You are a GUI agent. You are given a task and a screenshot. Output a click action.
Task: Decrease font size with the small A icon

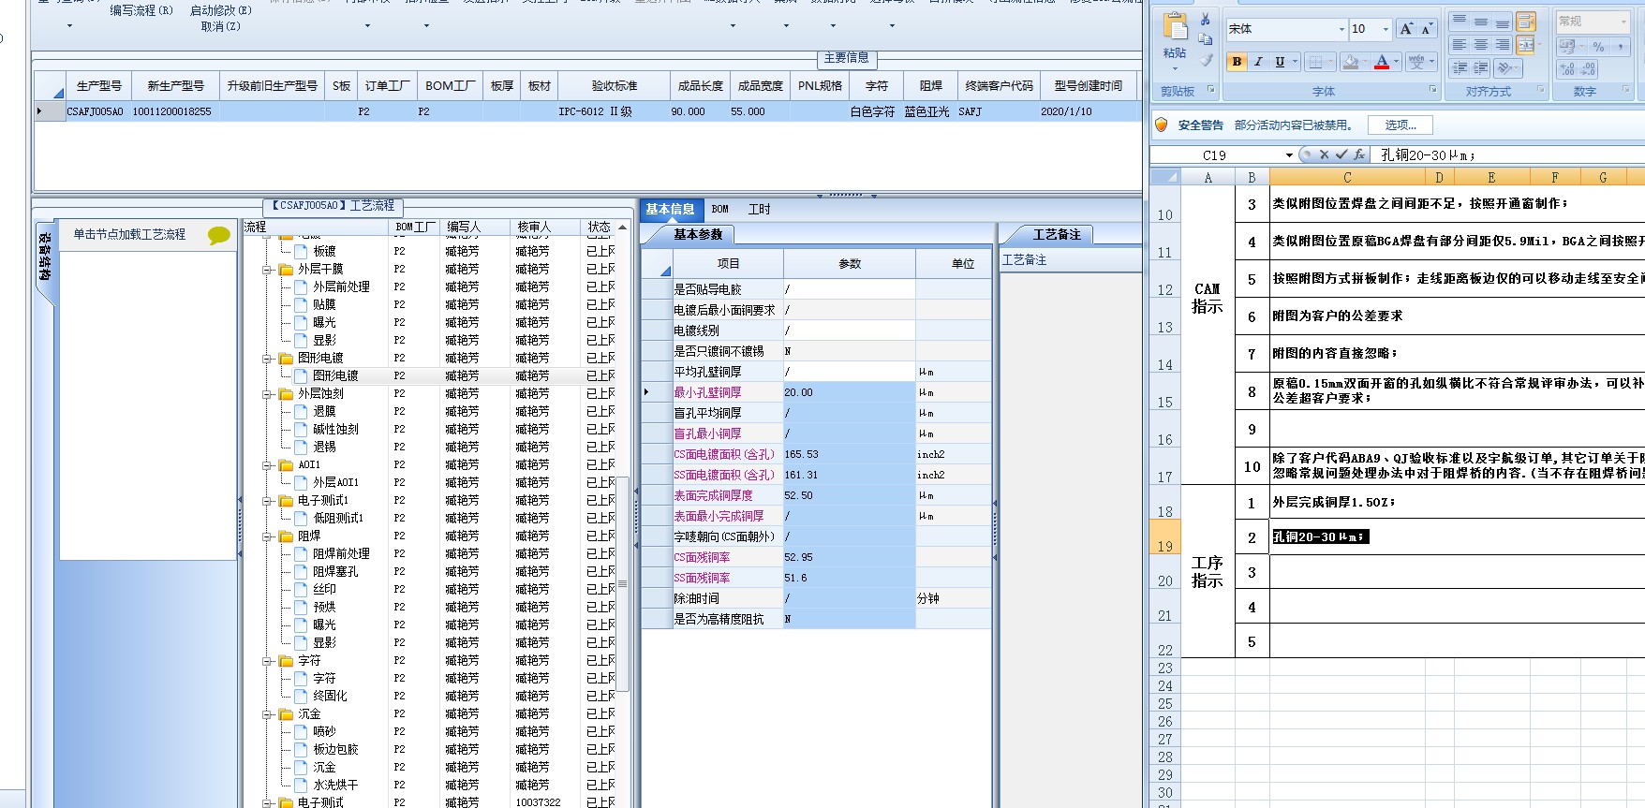tap(1427, 29)
